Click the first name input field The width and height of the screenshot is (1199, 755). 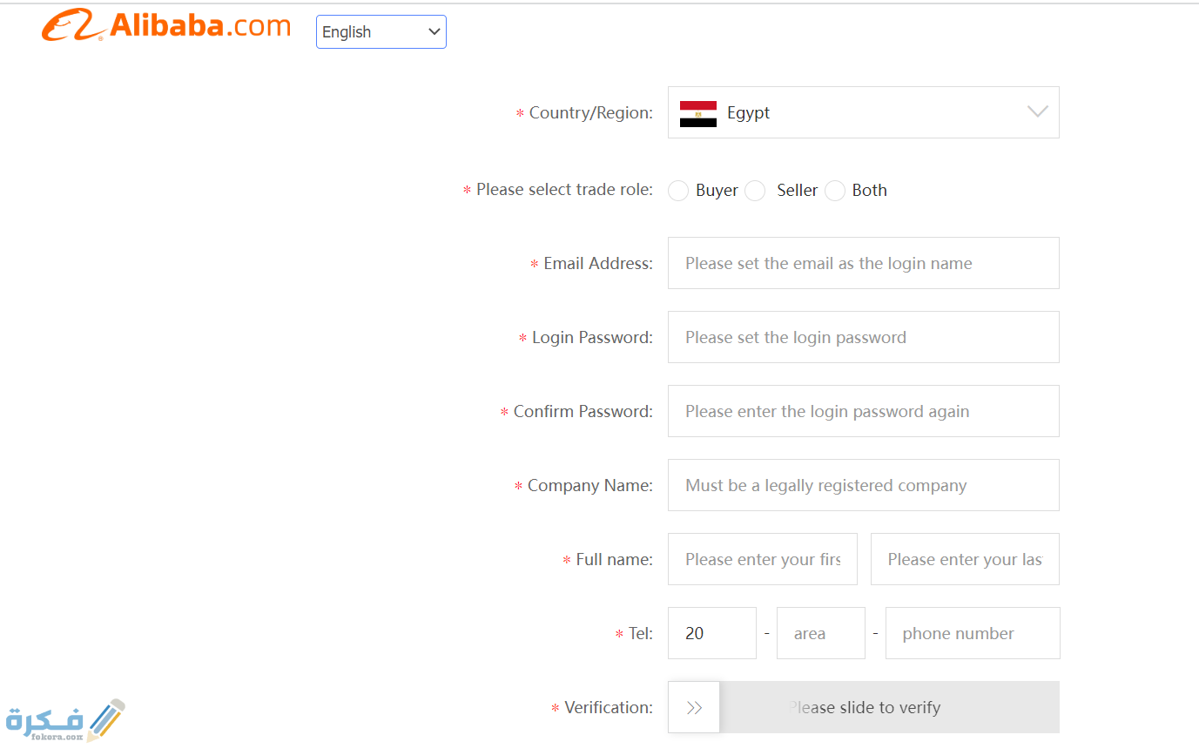coord(763,559)
